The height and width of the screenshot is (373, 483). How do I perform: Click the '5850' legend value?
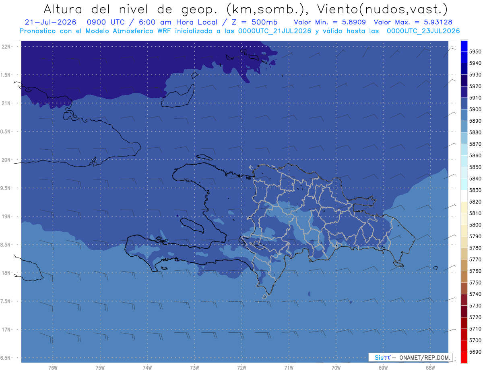475,167
